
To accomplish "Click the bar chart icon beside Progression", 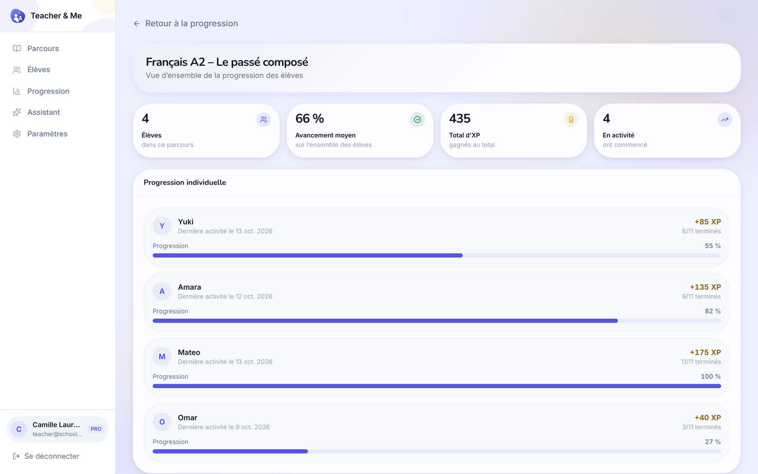I will [x=17, y=91].
